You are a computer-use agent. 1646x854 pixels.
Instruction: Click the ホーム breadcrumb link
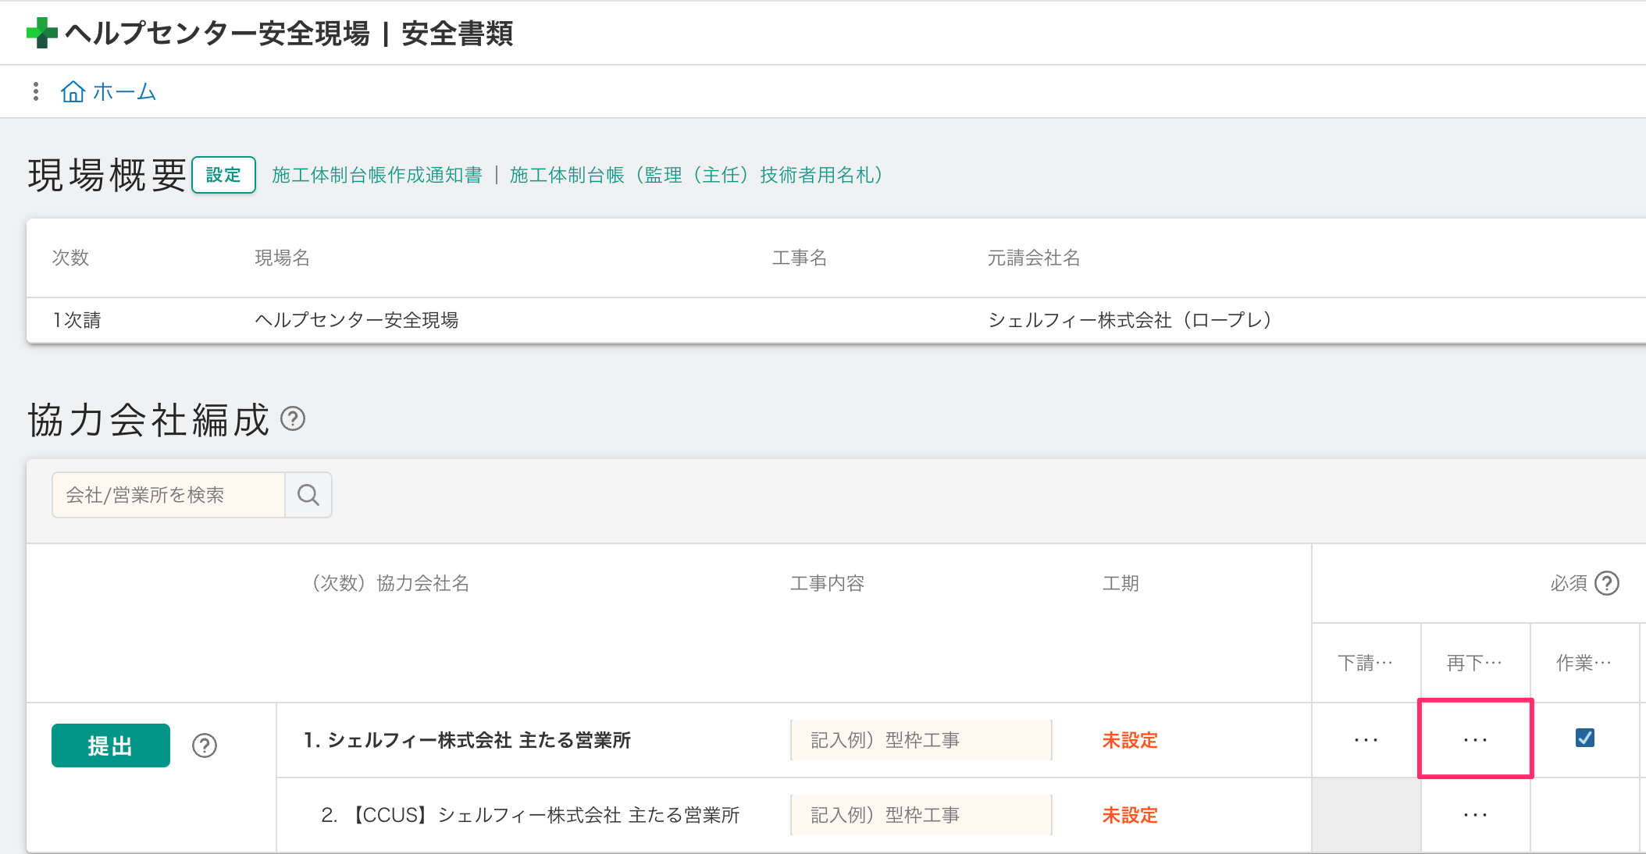click(124, 92)
